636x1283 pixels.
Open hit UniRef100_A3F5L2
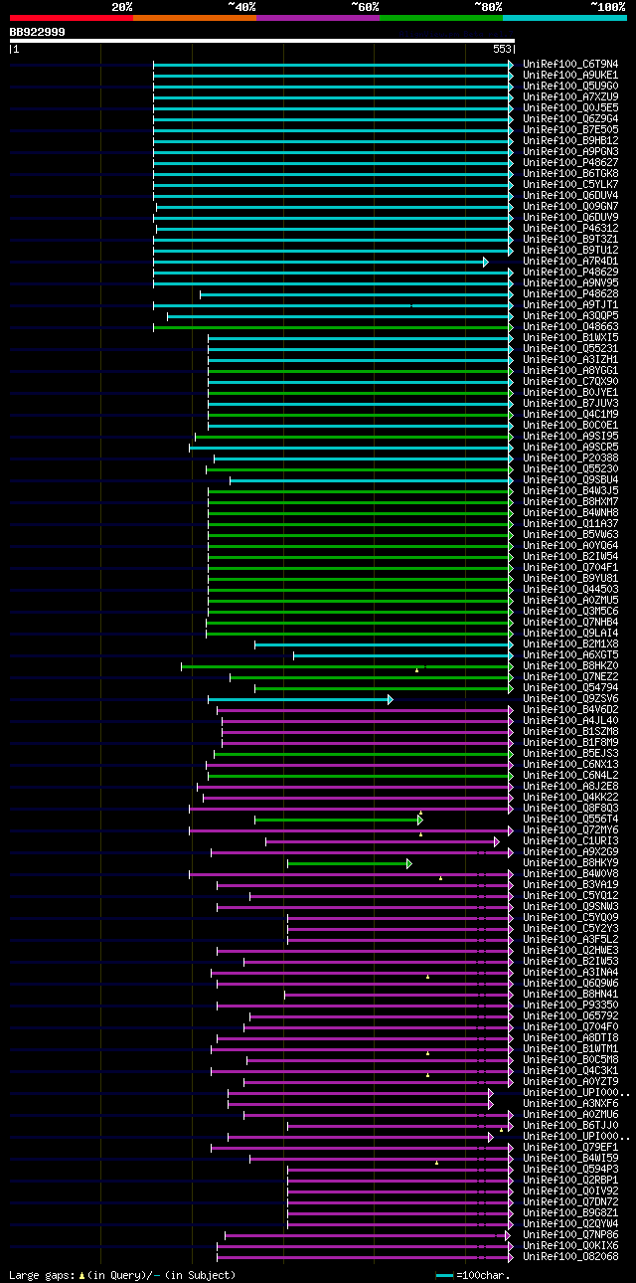pyautogui.click(x=570, y=939)
